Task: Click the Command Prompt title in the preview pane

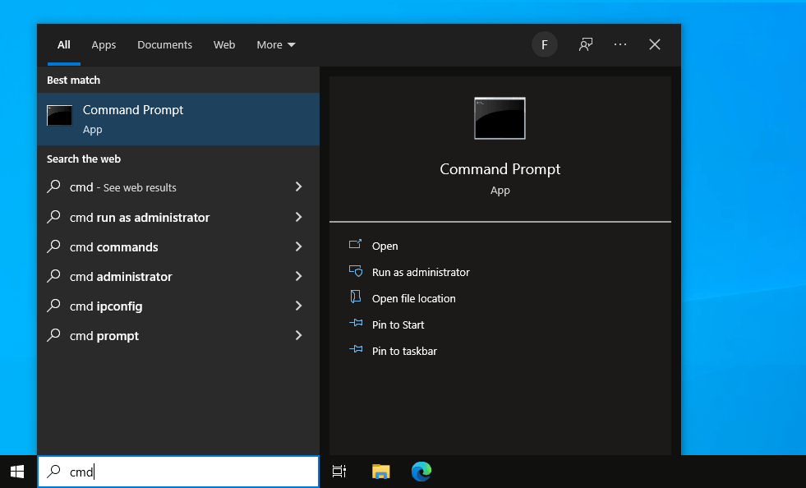Action: 500,168
